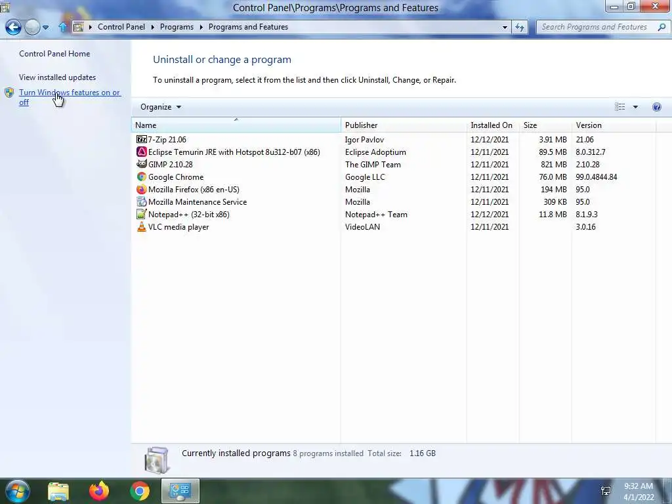The height and width of the screenshot is (504, 672).
Task: Click publisher Notepad++ Team
Action: (376, 214)
